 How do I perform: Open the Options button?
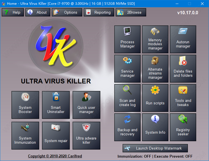click(x=67, y=12)
